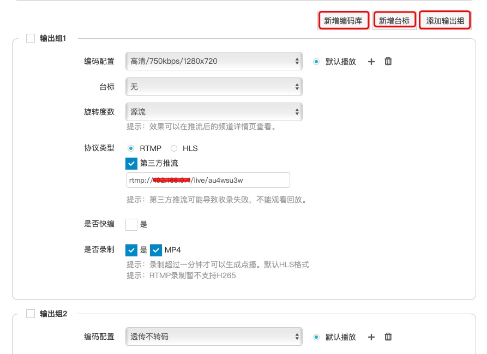This screenshot has width=487, height=354.
Task: Toggle the 输出组1 group checkbox
Action: [x=31, y=38]
